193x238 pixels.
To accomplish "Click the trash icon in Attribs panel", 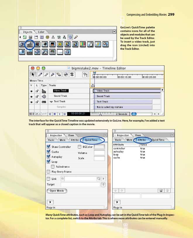I will pos(167,190).
